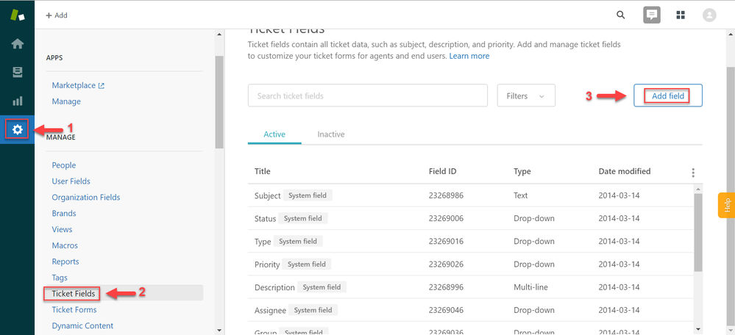
Task: Open the Marketplace link
Action: point(78,86)
